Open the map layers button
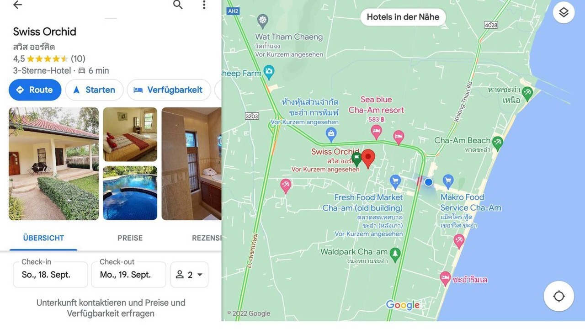The height and width of the screenshot is (329, 585). 564,13
